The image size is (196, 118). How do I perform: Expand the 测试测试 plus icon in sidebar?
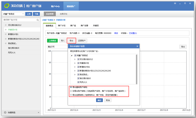tap(5, 43)
